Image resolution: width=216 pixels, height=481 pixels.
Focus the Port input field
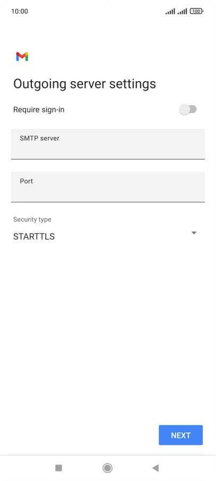pos(108,187)
